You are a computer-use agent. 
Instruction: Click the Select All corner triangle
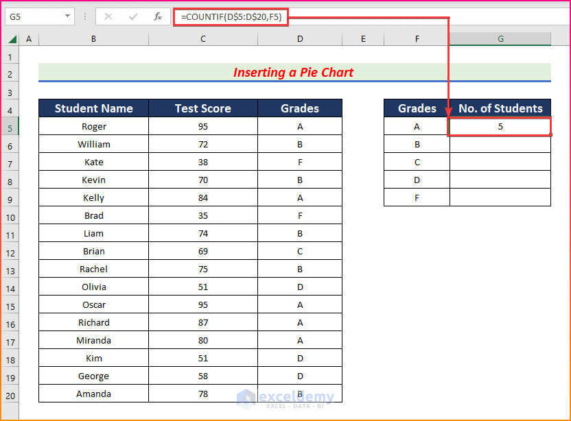[x=12, y=39]
